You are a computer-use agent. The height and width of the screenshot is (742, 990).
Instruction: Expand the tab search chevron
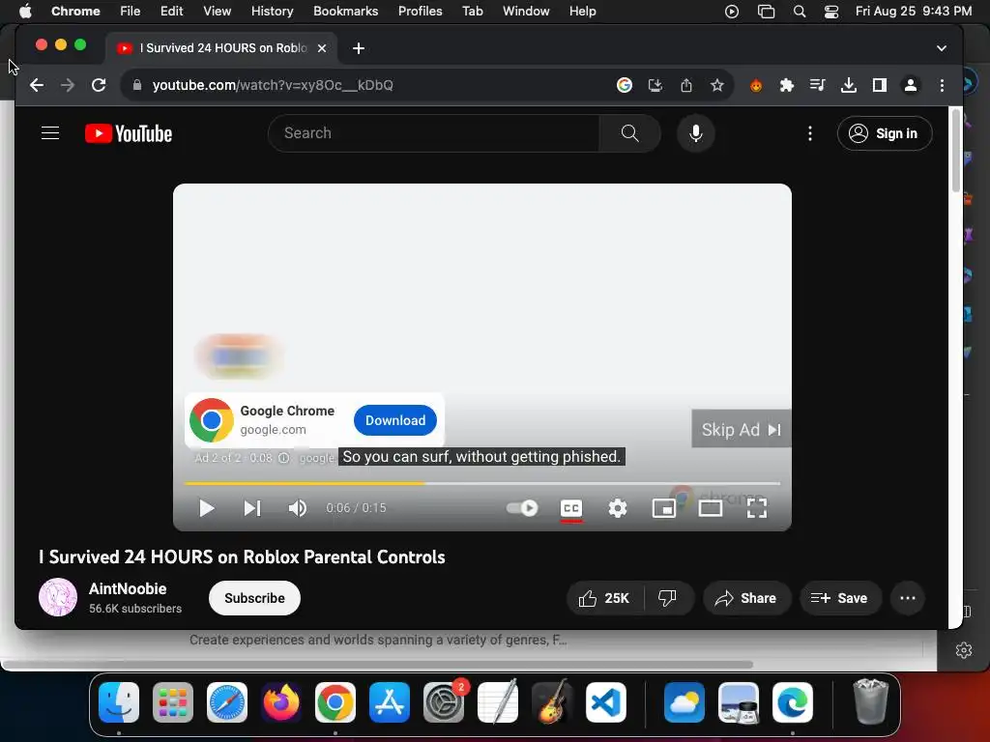pos(941,48)
